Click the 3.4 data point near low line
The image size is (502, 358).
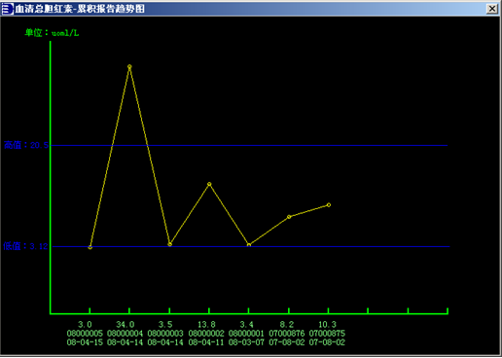(x=249, y=245)
